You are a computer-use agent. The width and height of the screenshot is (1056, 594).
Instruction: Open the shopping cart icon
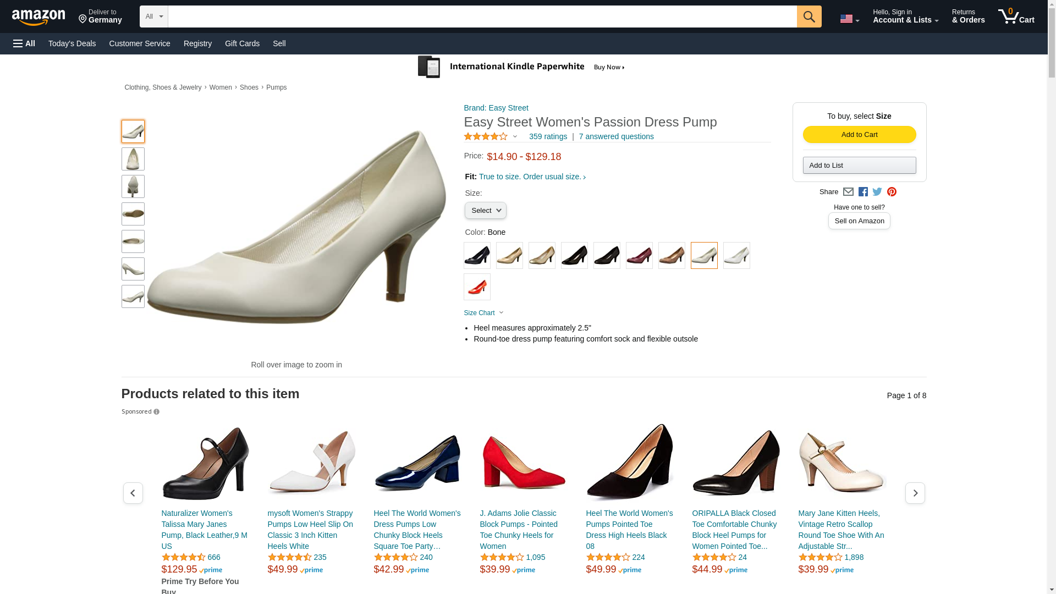(x=1016, y=16)
